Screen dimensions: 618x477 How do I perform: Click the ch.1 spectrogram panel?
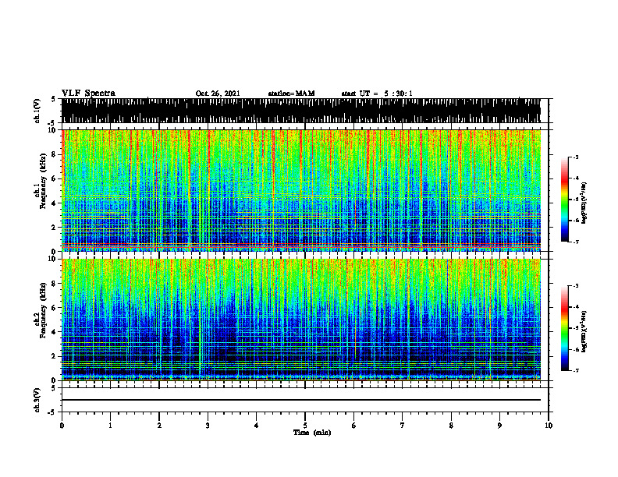300,190
